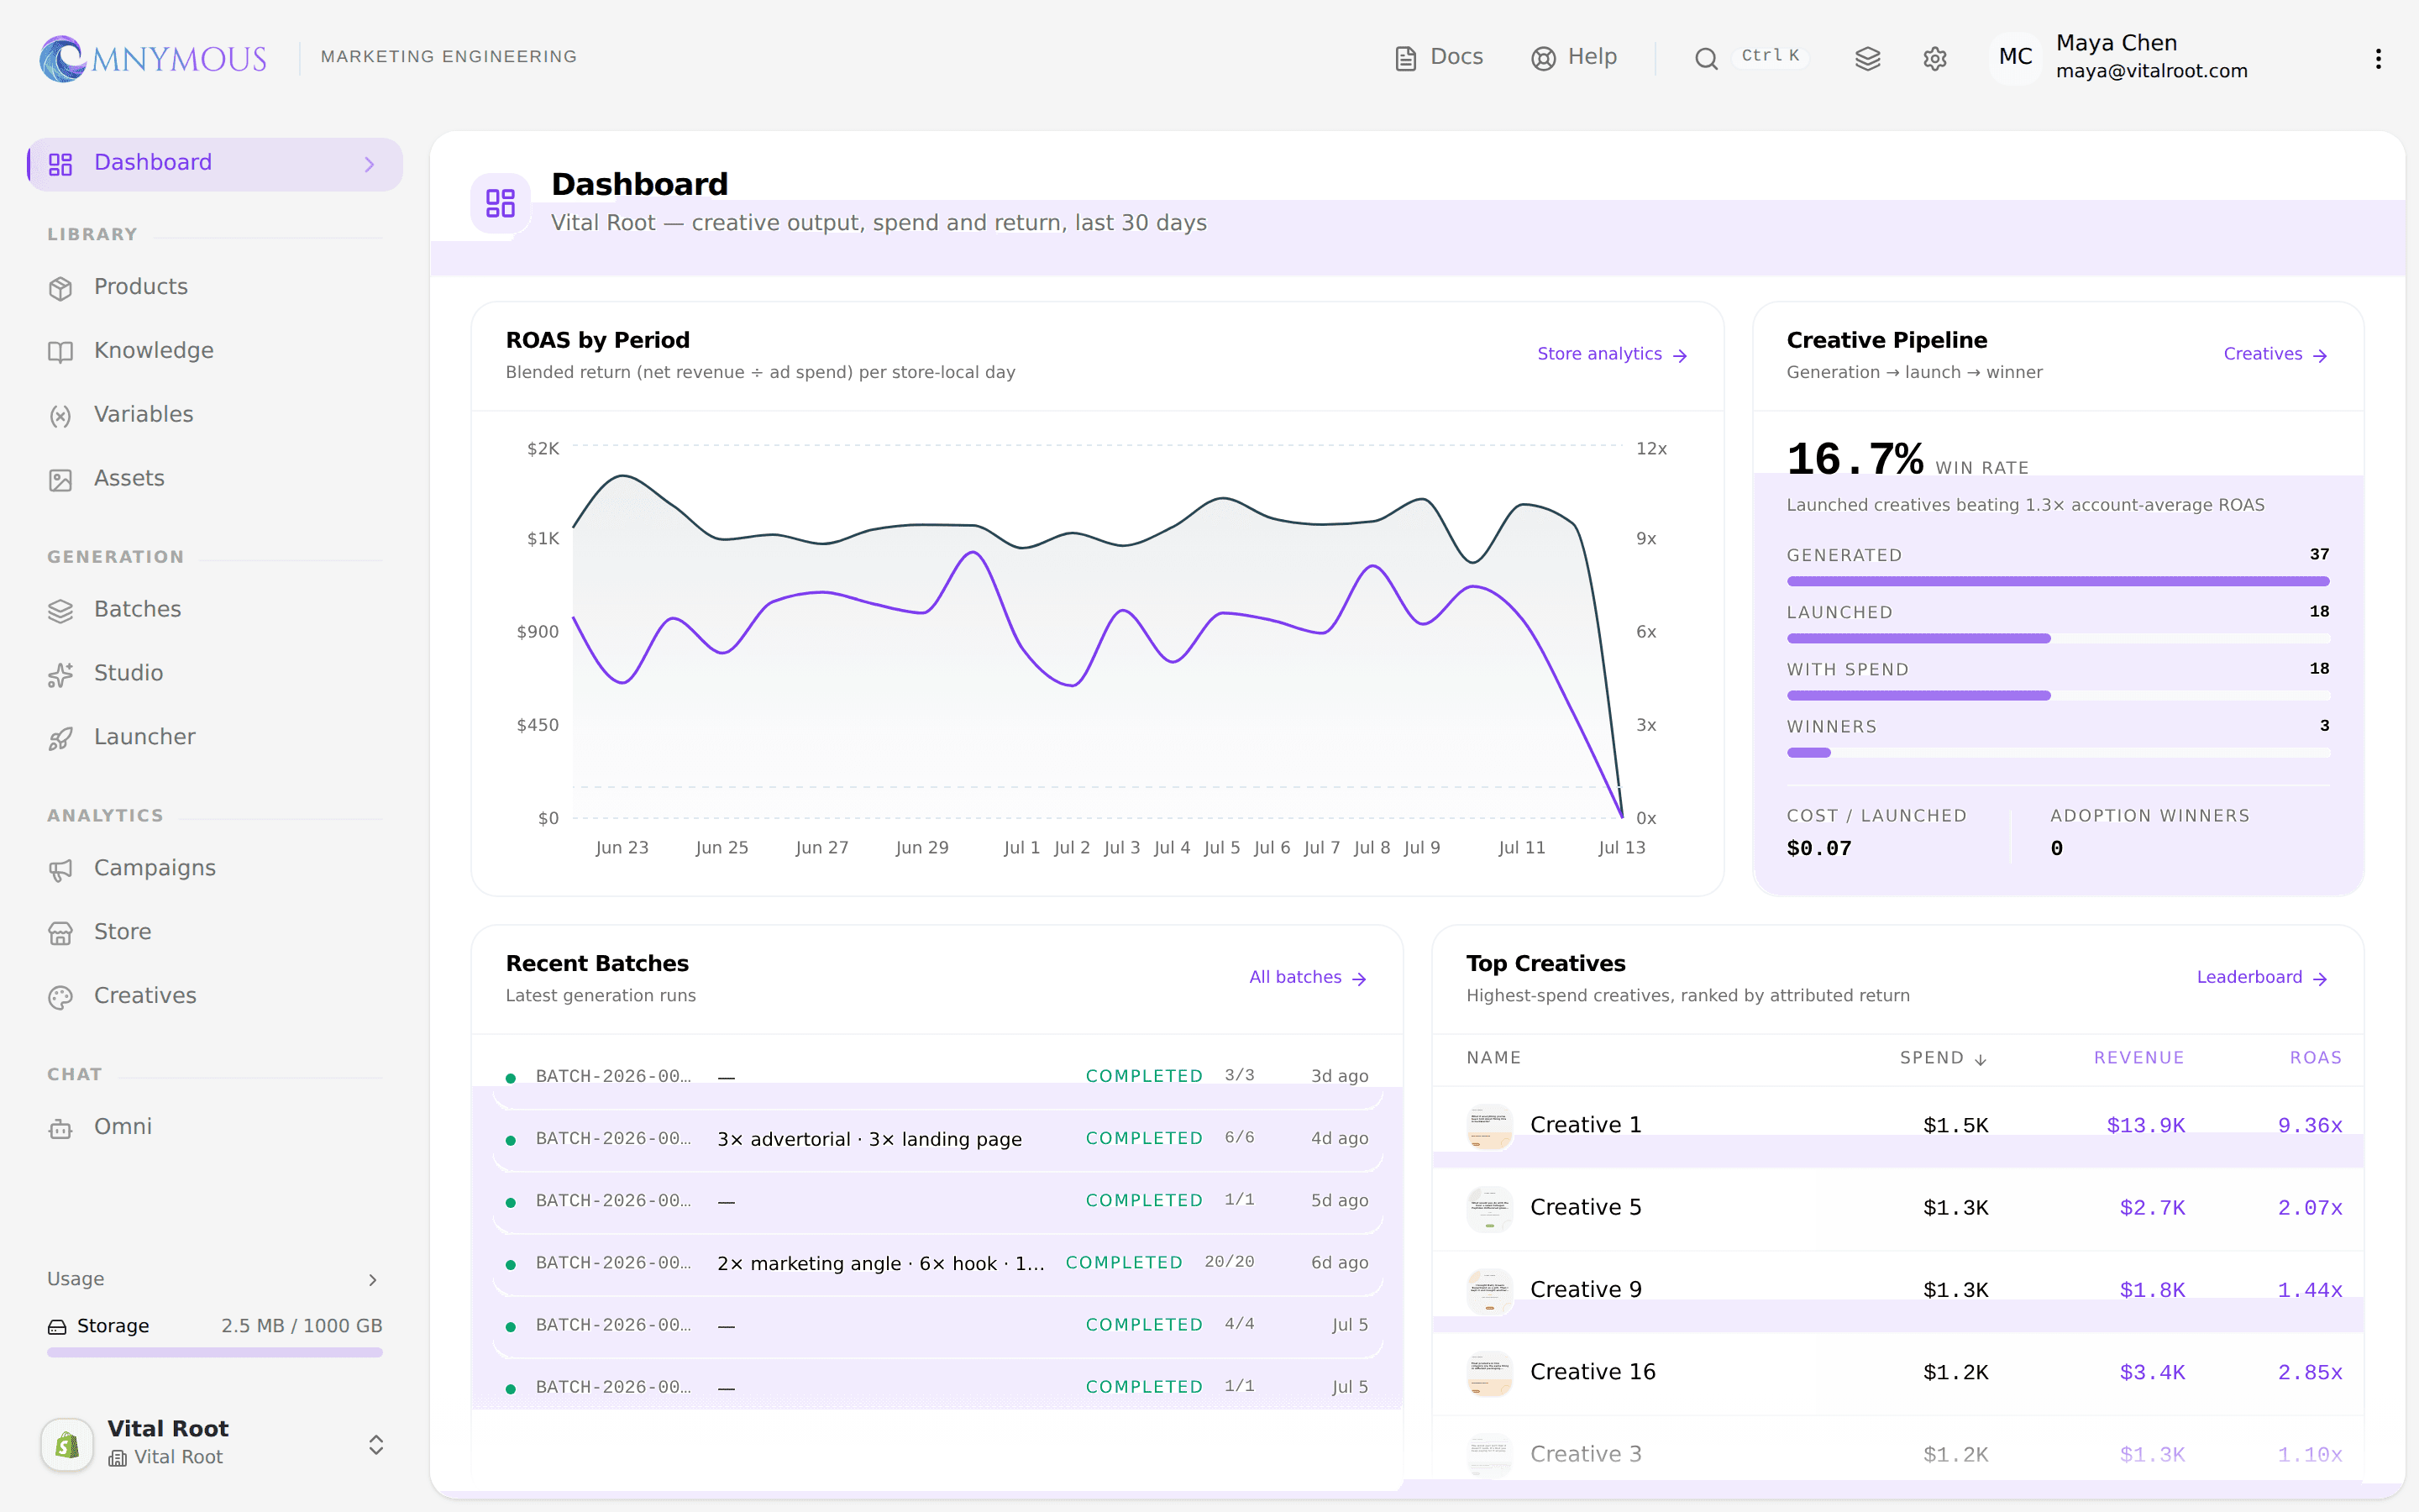Click the $0.07 cost per launched value
This screenshot has width=2419, height=1512.
coord(1818,849)
